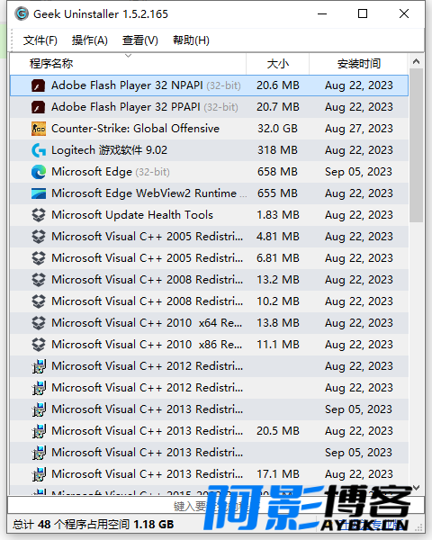The image size is (432, 540).
Task: Open the 查看(V) menu
Action: [x=139, y=40]
